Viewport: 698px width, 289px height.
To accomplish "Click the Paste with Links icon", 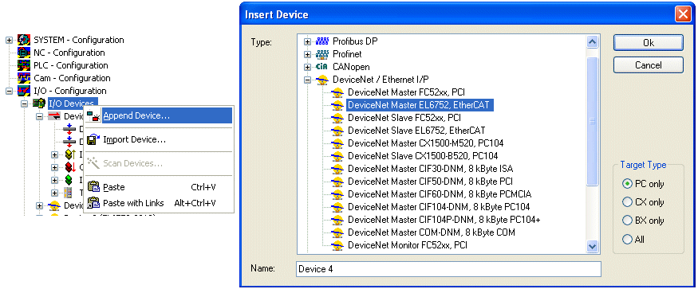I will [93, 203].
